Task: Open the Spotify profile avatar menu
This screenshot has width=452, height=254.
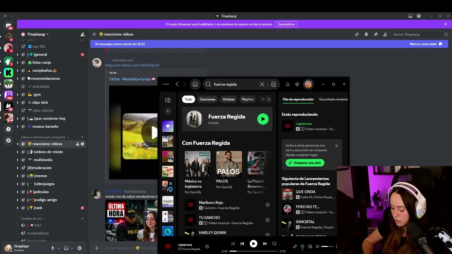Action: [x=308, y=84]
